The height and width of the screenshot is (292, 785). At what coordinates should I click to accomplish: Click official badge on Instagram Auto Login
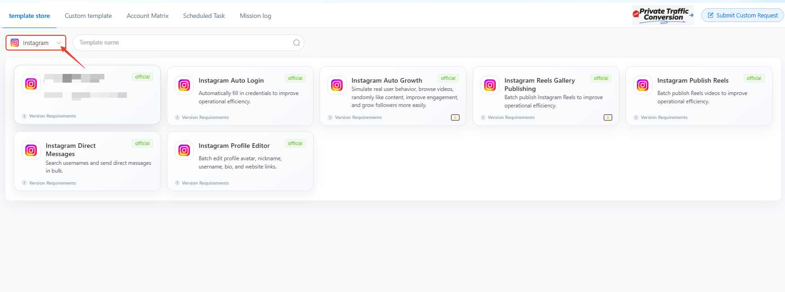click(295, 78)
